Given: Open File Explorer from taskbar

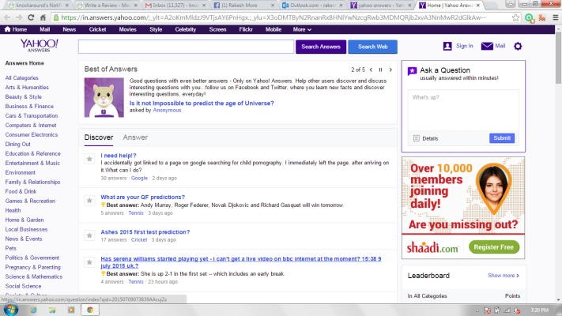Looking at the screenshot, I should (52, 310).
